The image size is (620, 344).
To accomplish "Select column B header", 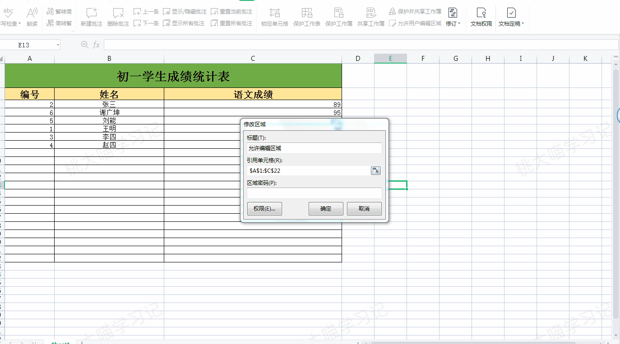I will (x=109, y=59).
